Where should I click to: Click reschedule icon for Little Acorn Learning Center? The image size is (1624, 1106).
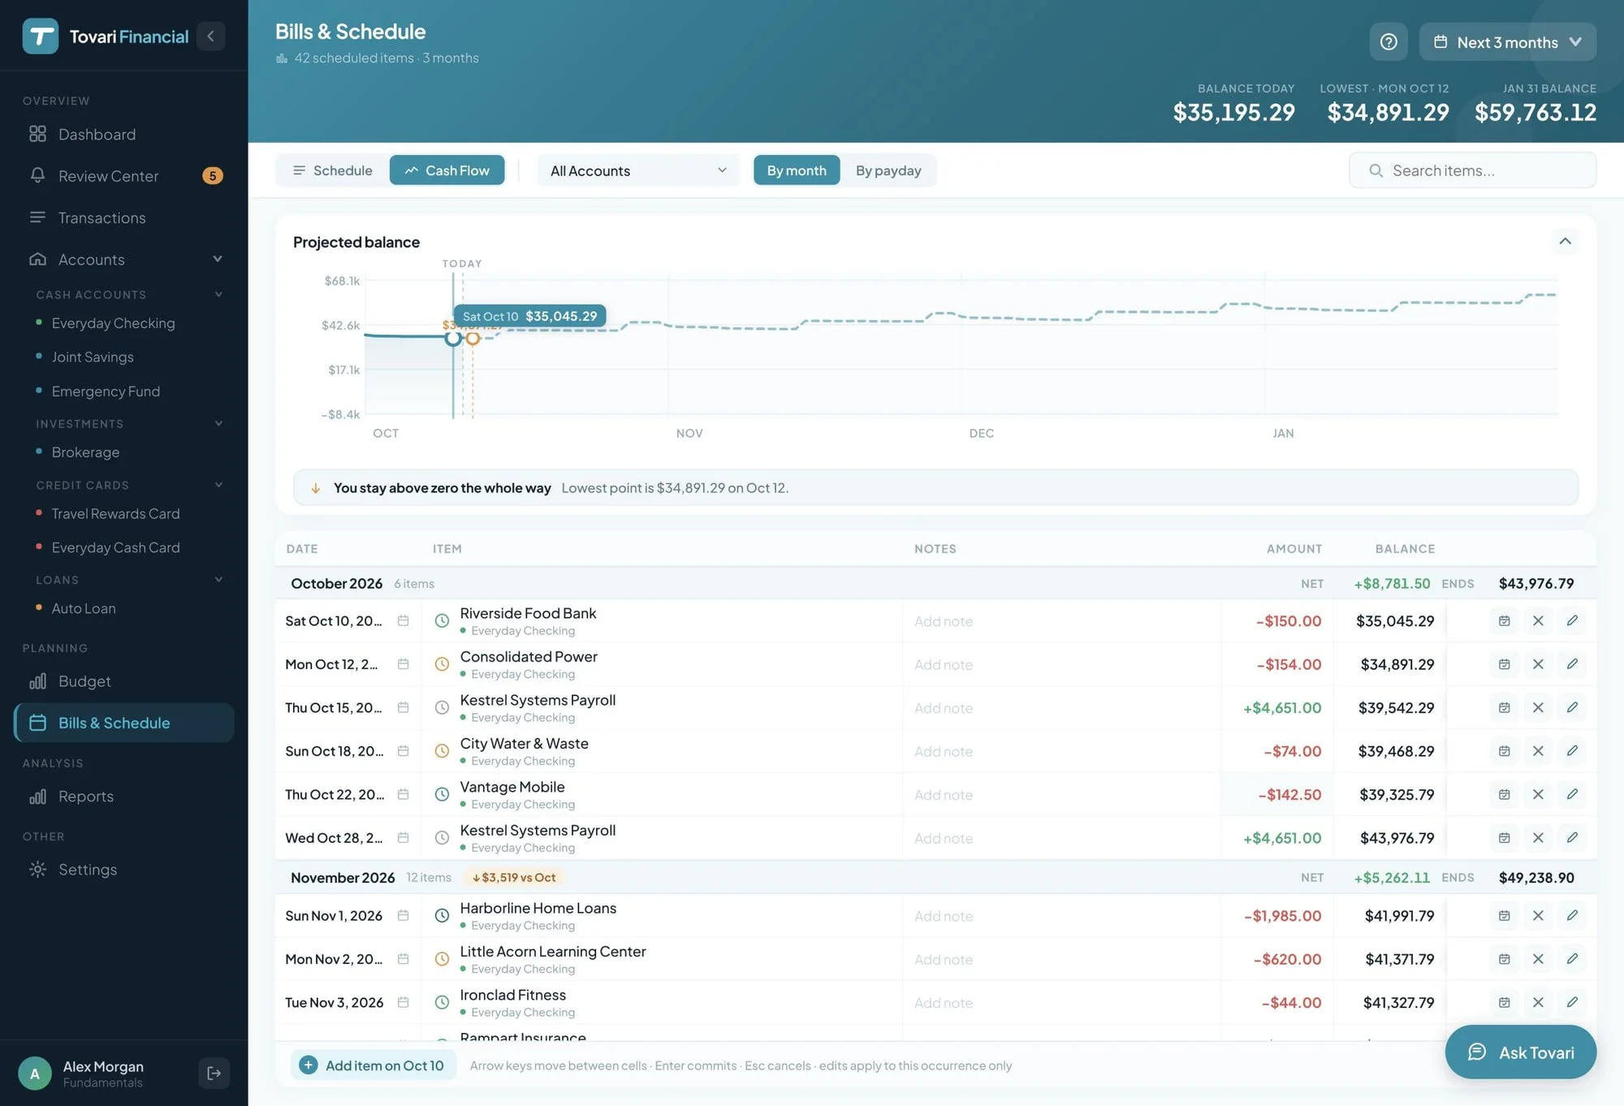click(1504, 959)
